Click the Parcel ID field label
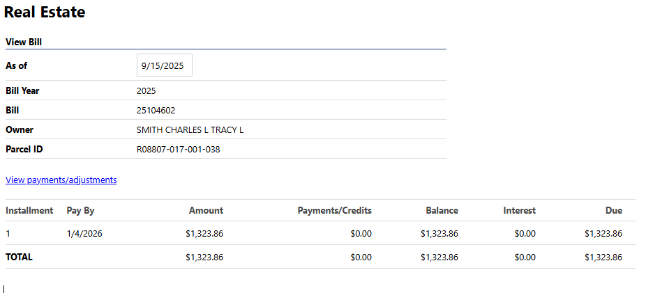Viewport: 662px width, 293px height. point(24,149)
